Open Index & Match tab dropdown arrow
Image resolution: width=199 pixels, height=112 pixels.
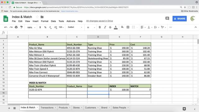pos(37,107)
